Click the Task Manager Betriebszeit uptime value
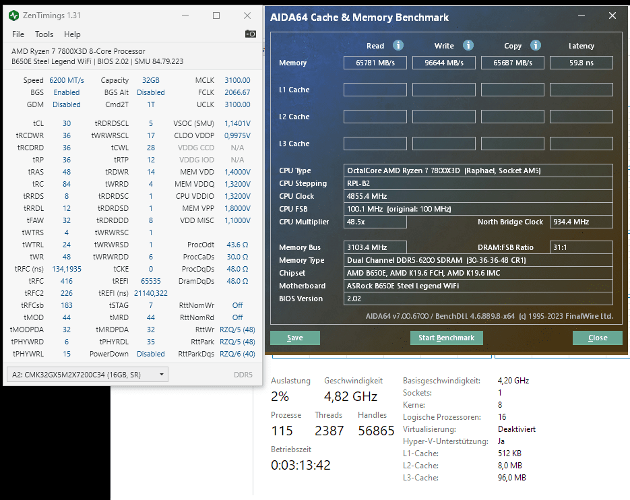This screenshot has height=500, width=630. pyautogui.click(x=301, y=465)
